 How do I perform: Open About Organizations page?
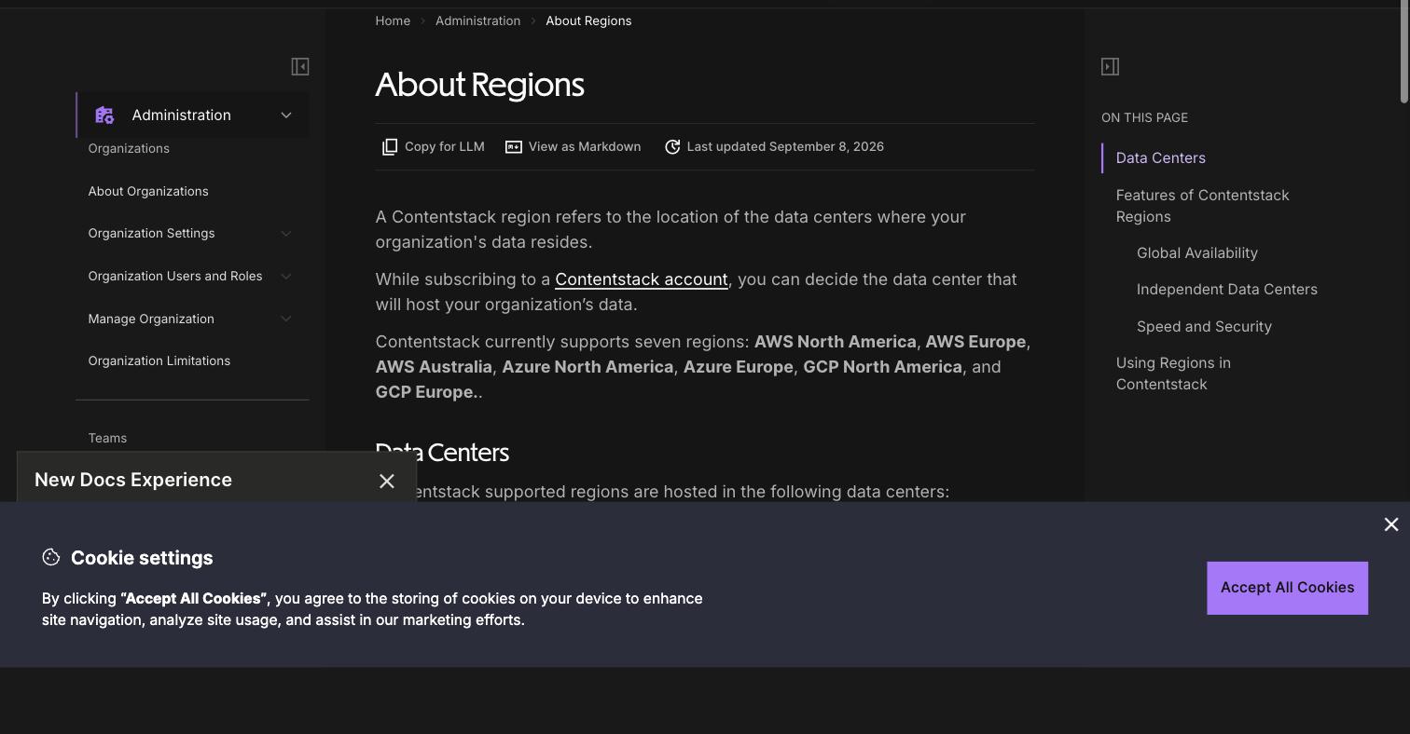[148, 191]
